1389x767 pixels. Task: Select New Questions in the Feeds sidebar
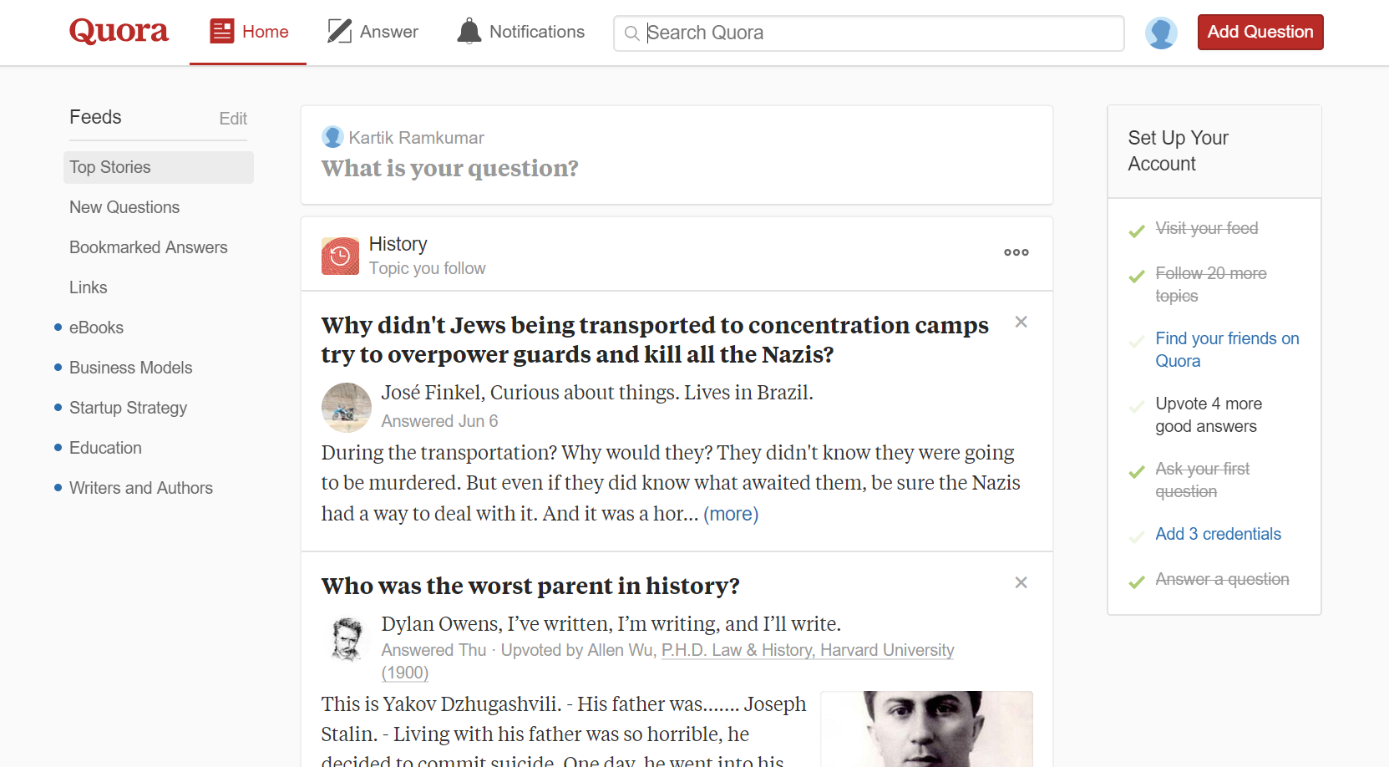coord(124,207)
